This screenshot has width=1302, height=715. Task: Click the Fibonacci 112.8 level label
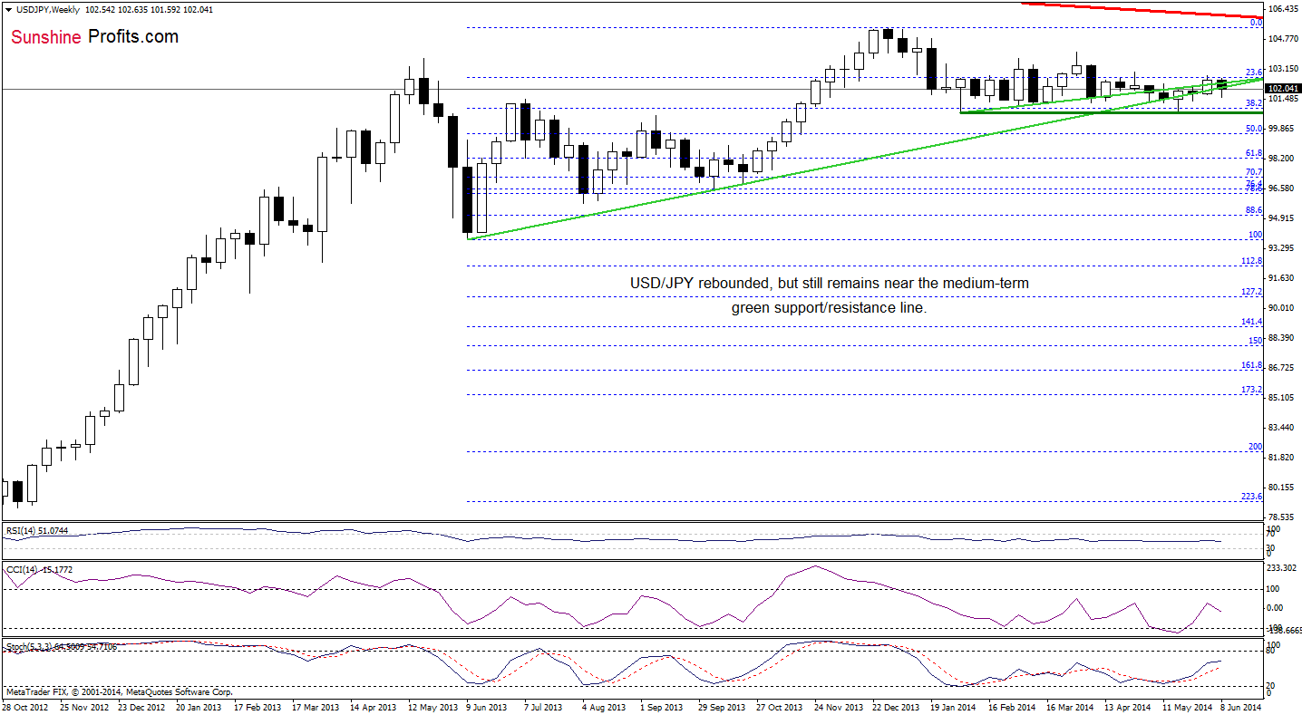pyautogui.click(x=1252, y=261)
